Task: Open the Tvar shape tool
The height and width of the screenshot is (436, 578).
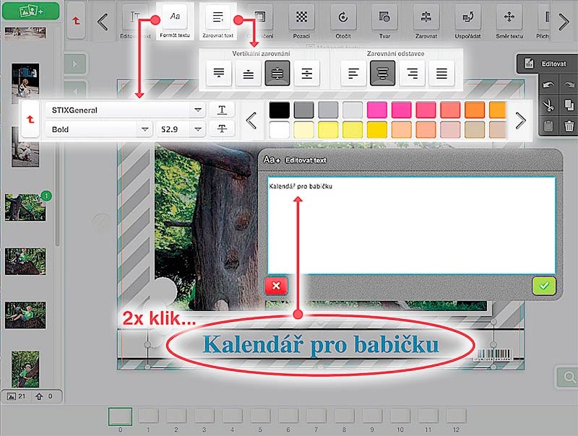Action: coord(384,21)
